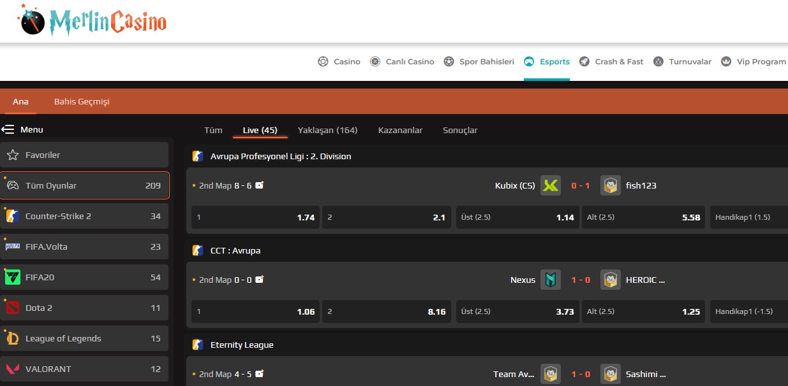Select Tüm Oyunlar with 209 games
Viewport: 788px width, 386px height.
(x=84, y=186)
